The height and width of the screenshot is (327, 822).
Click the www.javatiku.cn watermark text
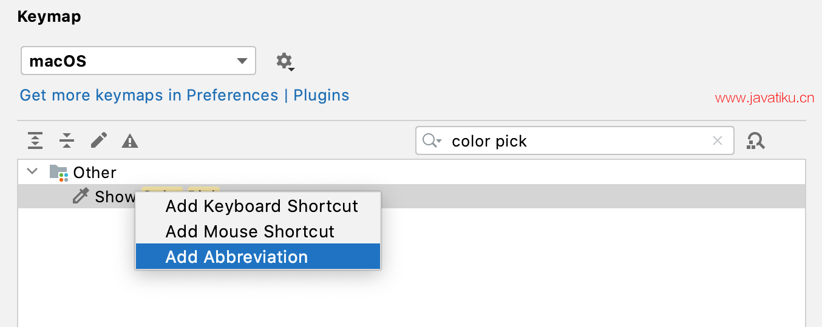pyautogui.click(x=764, y=98)
